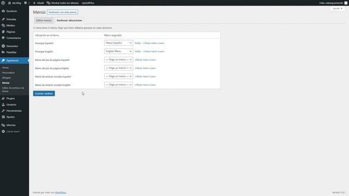Click Editar link for Principal Español
The width and height of the screenshot is (349, 196).
click(x=138, y=43)
